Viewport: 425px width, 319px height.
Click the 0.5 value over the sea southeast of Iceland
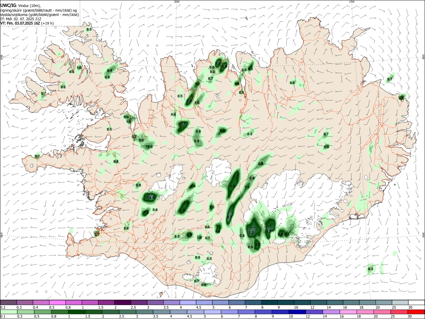371,269
